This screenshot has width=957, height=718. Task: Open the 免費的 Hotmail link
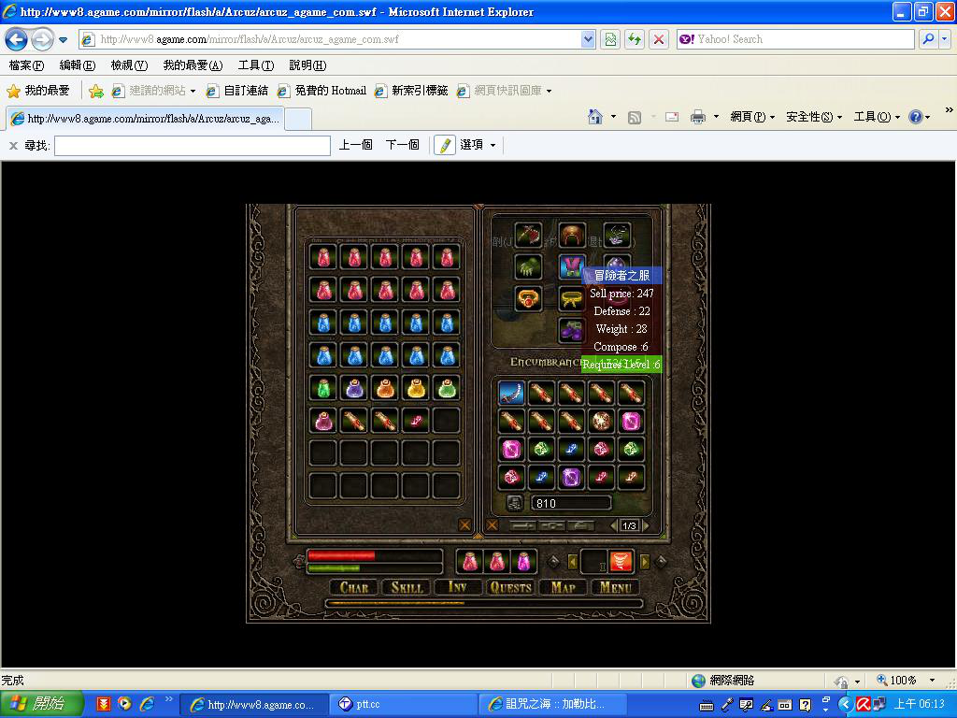tap(321, 91)
